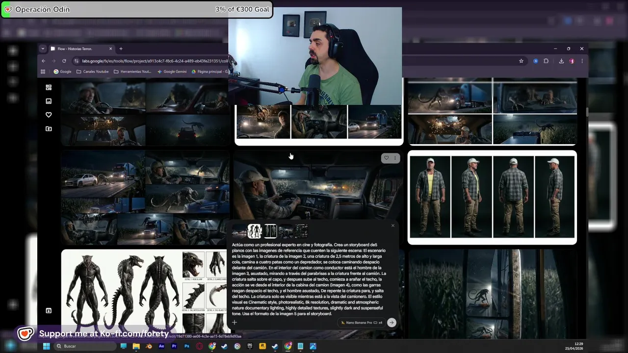Select the cabin interior reference thumbnail in prompt
Viewport: 628px width, 353px height.
286,231
